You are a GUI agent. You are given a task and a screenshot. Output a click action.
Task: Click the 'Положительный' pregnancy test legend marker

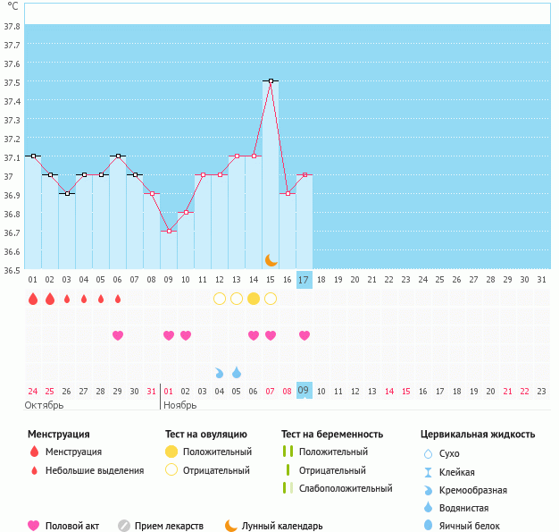[288, 452]
